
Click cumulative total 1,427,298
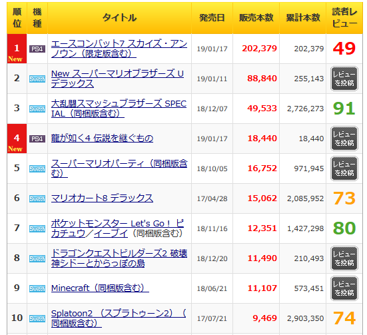point(306,228)
